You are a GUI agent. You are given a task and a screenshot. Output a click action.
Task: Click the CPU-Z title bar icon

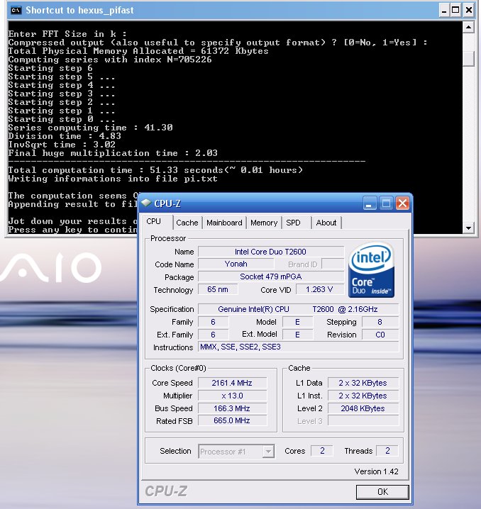(x=146, y=203)
